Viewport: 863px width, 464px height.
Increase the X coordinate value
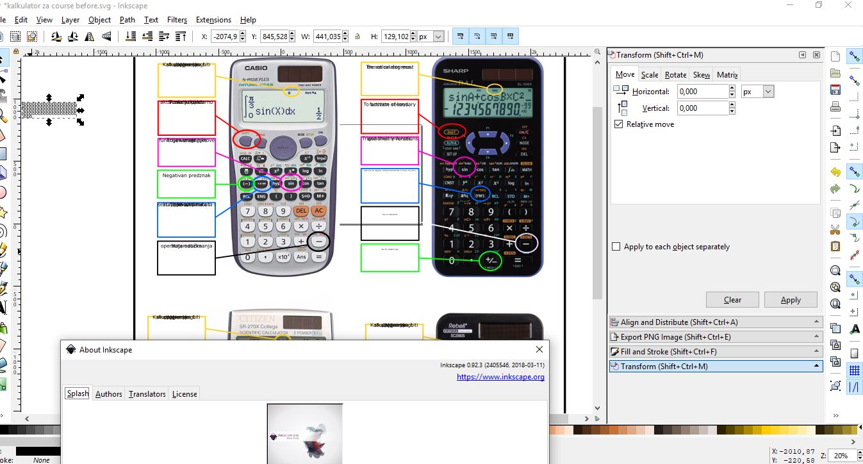(x=243, y=34)
